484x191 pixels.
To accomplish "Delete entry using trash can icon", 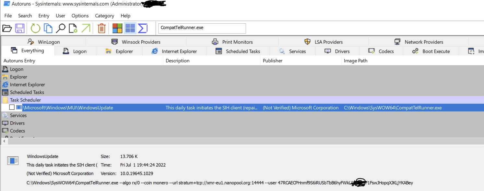I will 101,28.
